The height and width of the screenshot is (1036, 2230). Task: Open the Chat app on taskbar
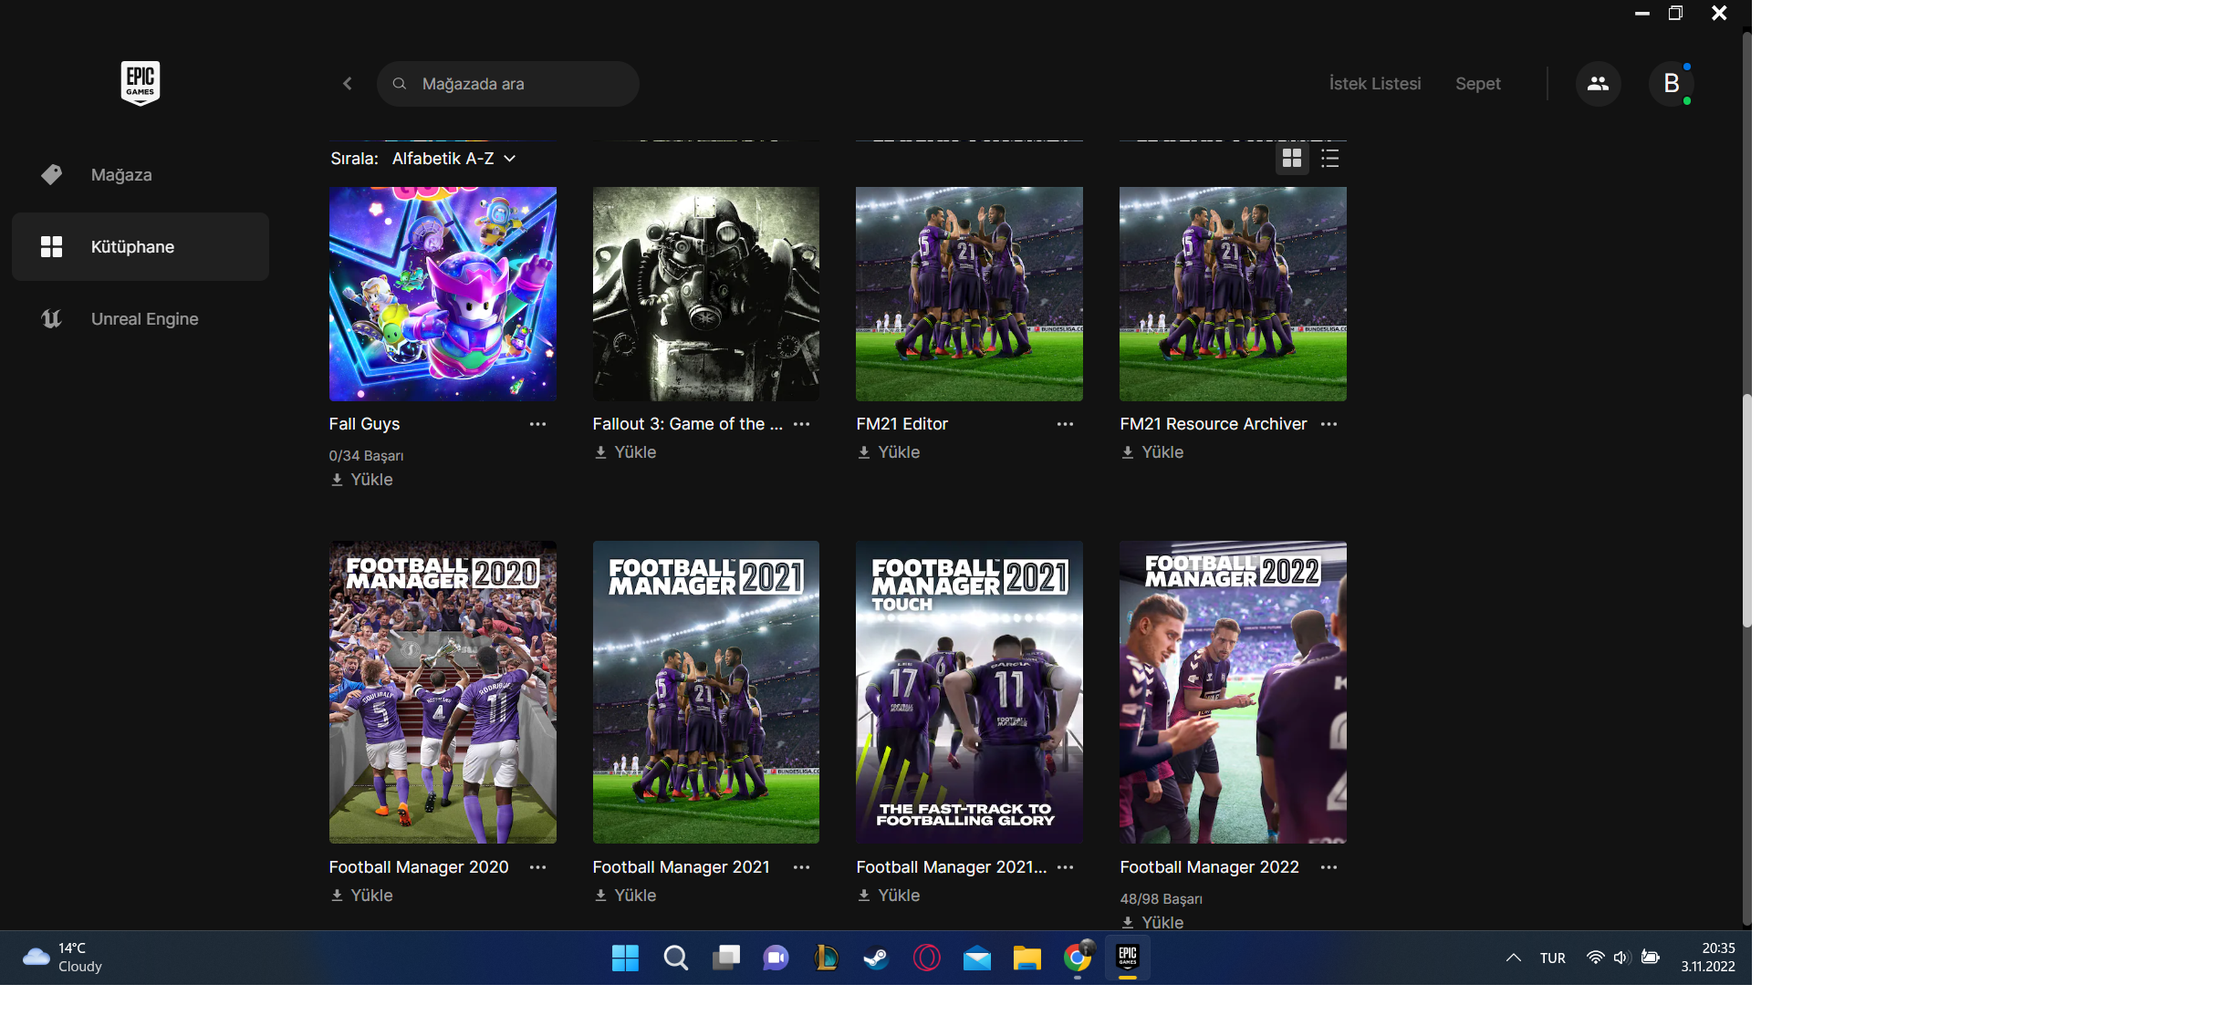776,958
